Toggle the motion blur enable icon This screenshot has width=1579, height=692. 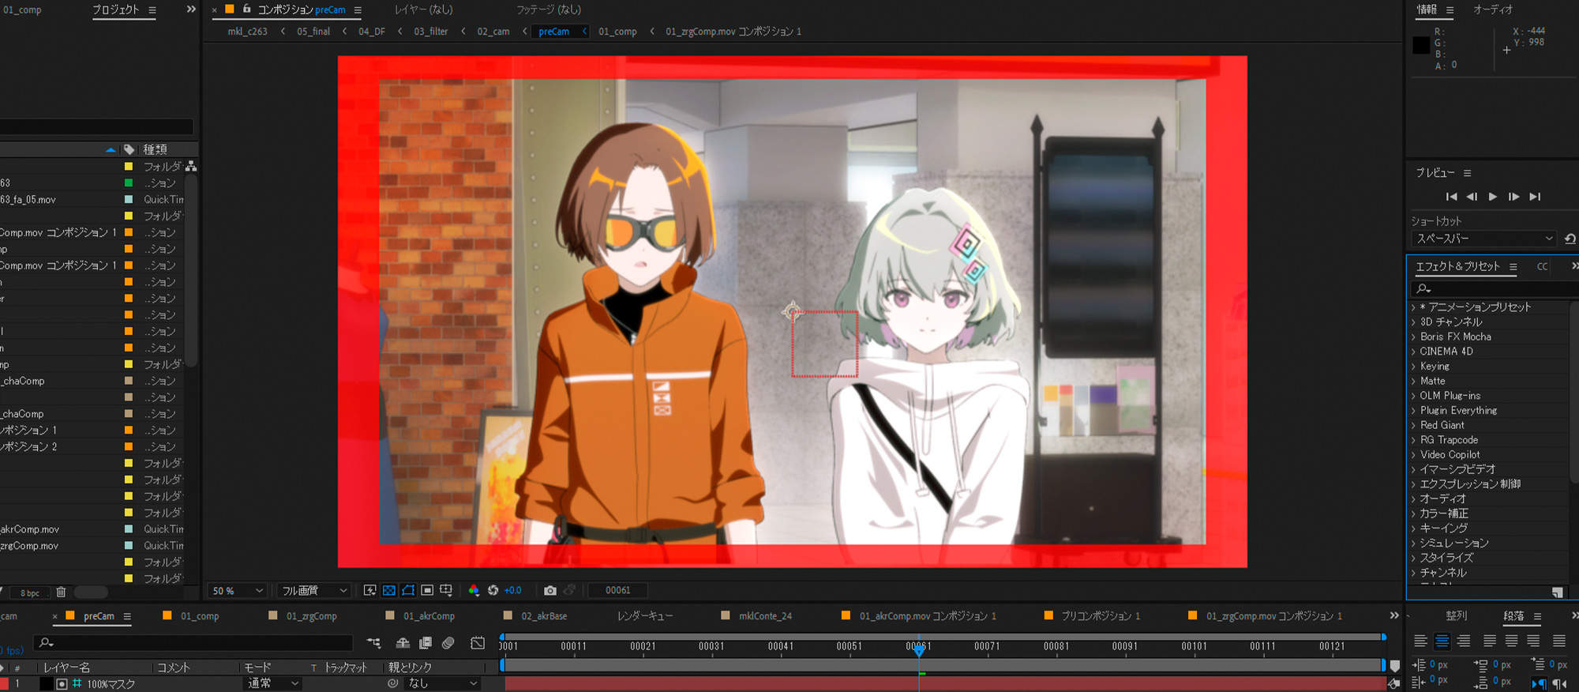click(448, 643)
